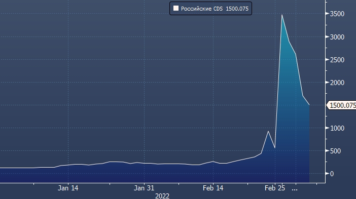Click the 3500 y-axis label
356x199 pixels.
point(337,14)
